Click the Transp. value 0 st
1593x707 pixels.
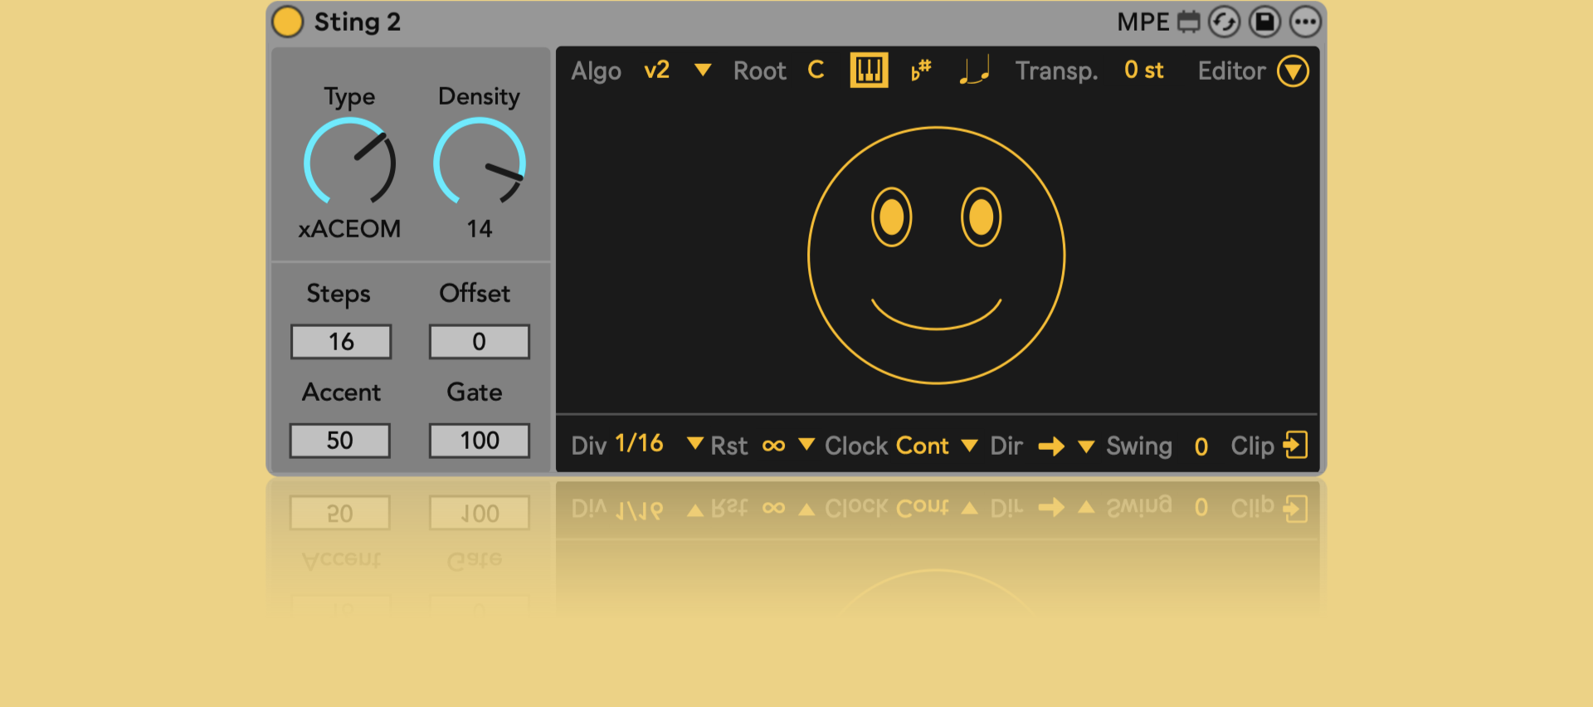tap(1144, 71)
